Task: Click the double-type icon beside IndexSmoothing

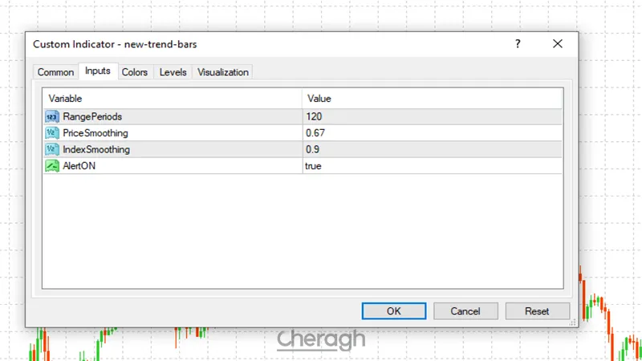Action: click(52, 149)
